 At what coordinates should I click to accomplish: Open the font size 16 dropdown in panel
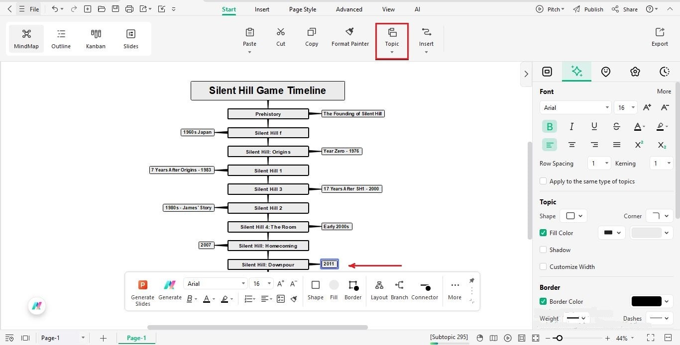coord(625,107)
